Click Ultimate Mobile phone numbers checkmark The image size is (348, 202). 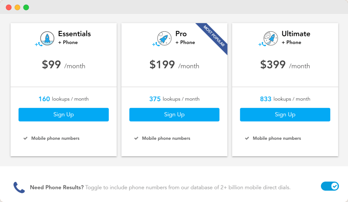coord(247,138)
